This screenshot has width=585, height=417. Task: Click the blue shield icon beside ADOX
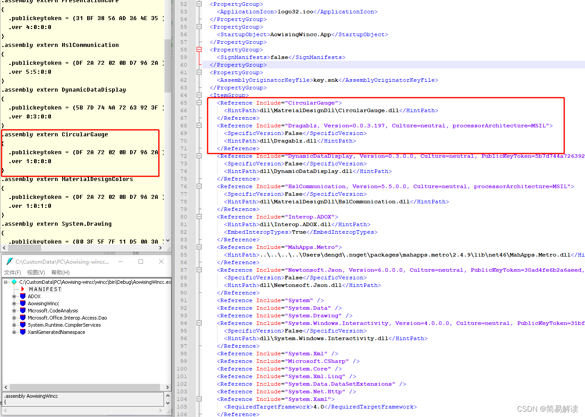(23, 296)
